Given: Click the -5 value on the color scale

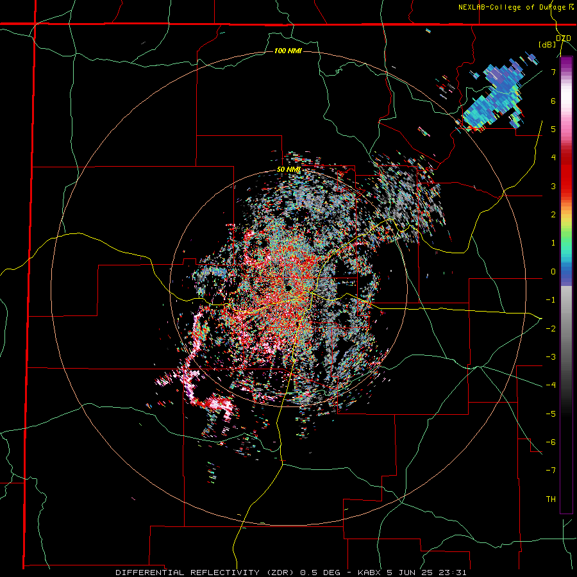Looking at the screenshot, I should click(x=551, y=414).
